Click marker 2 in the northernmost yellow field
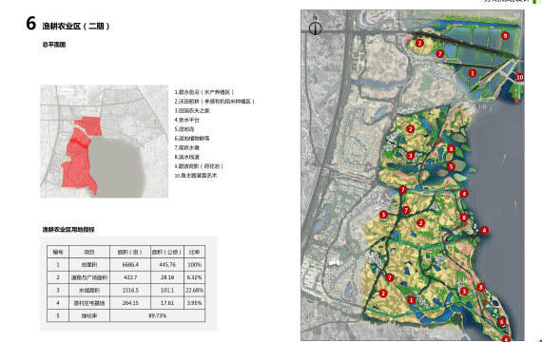 419,43
